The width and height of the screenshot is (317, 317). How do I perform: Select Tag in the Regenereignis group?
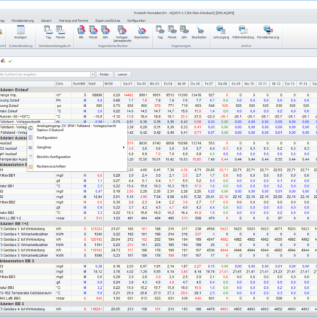pos(160,32)
